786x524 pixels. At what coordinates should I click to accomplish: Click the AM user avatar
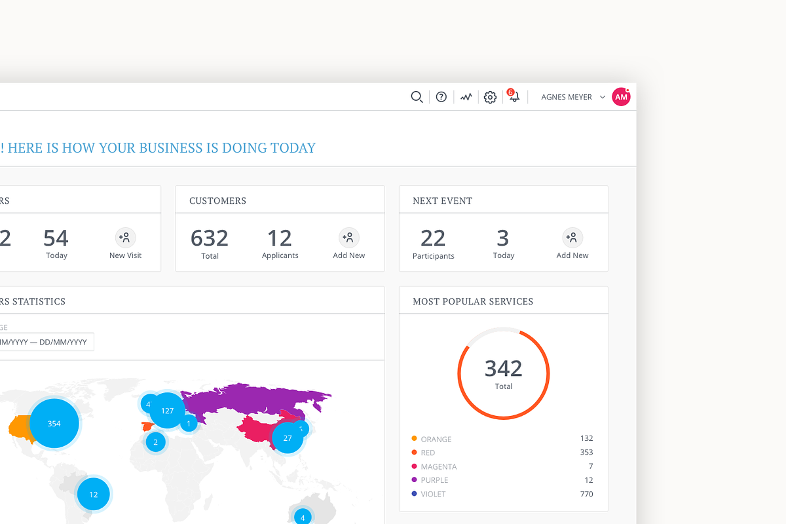pyautogui.click(x=621, y=97)
